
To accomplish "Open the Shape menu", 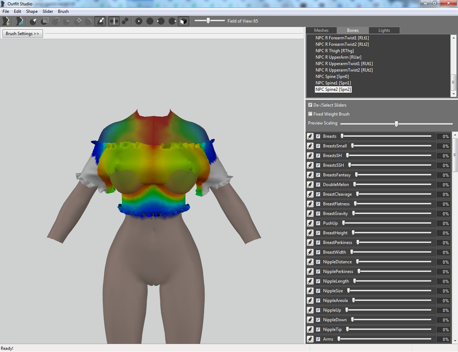I will tap(32, 11).
